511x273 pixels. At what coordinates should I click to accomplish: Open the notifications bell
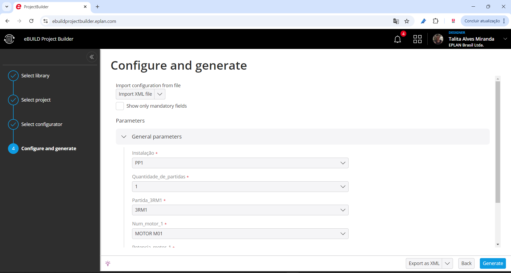pos(397,39)
